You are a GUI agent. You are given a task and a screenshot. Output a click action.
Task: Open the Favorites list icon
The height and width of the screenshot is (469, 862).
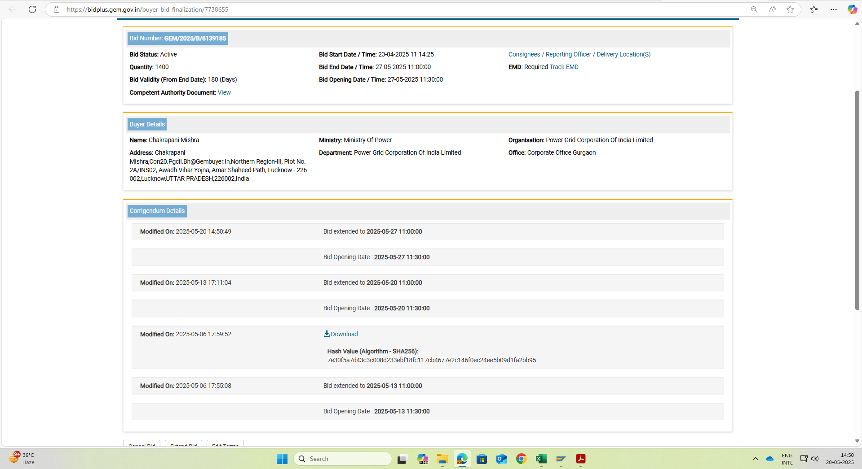[x=814, y=9]
